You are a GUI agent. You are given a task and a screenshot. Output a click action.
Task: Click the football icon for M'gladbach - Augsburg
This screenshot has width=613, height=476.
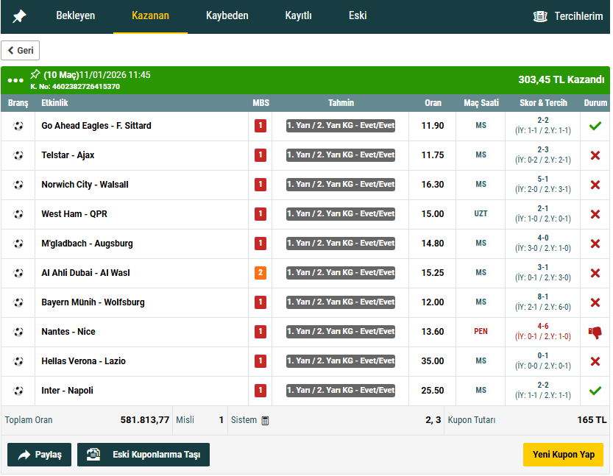tap(18, 244)
